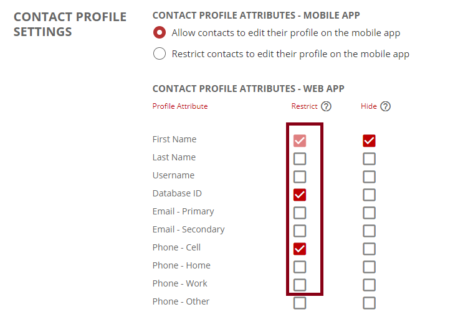Check Restrict for Phone - Work
Screen dimensions: 468x312
pyautogui.click(x=300, y=285)
